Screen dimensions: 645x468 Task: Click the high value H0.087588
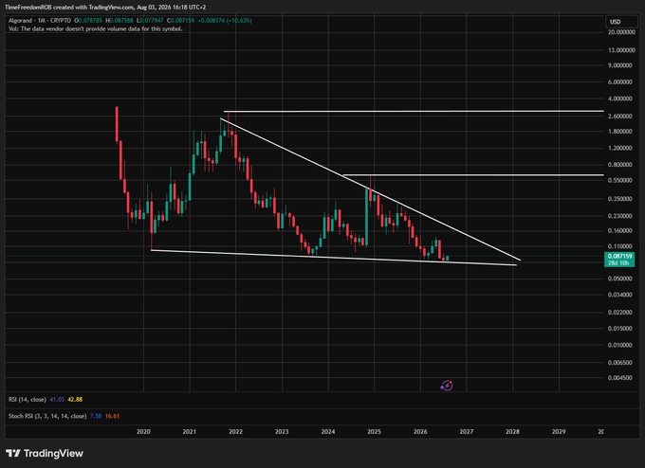tap(120, 20)
